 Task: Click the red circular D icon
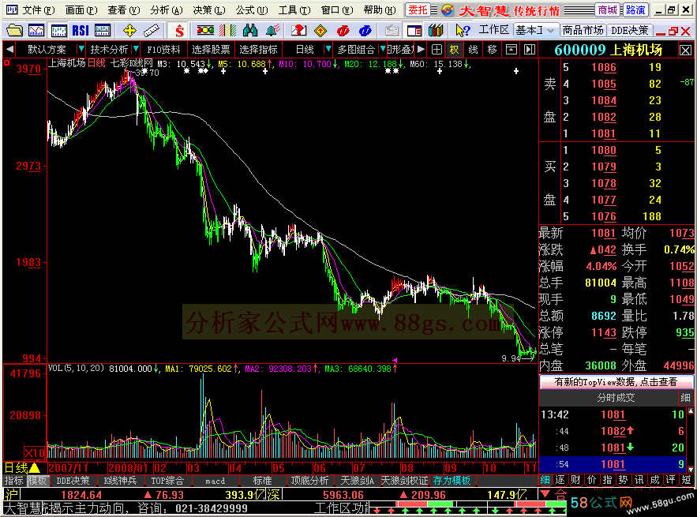tap(343, 30)
